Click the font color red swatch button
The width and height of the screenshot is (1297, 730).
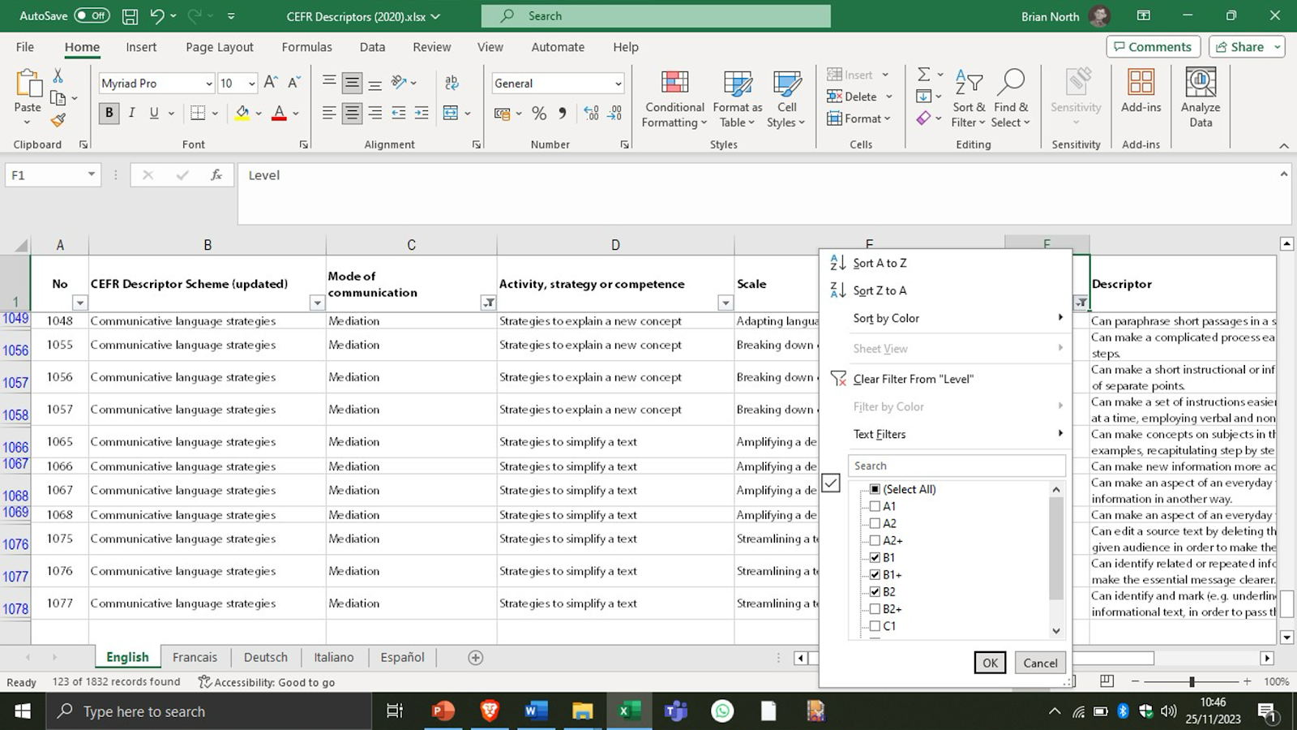279,113
